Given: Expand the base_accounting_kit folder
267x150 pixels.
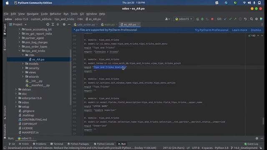Looking at the screenshot, I should click(x=19, y=30).
